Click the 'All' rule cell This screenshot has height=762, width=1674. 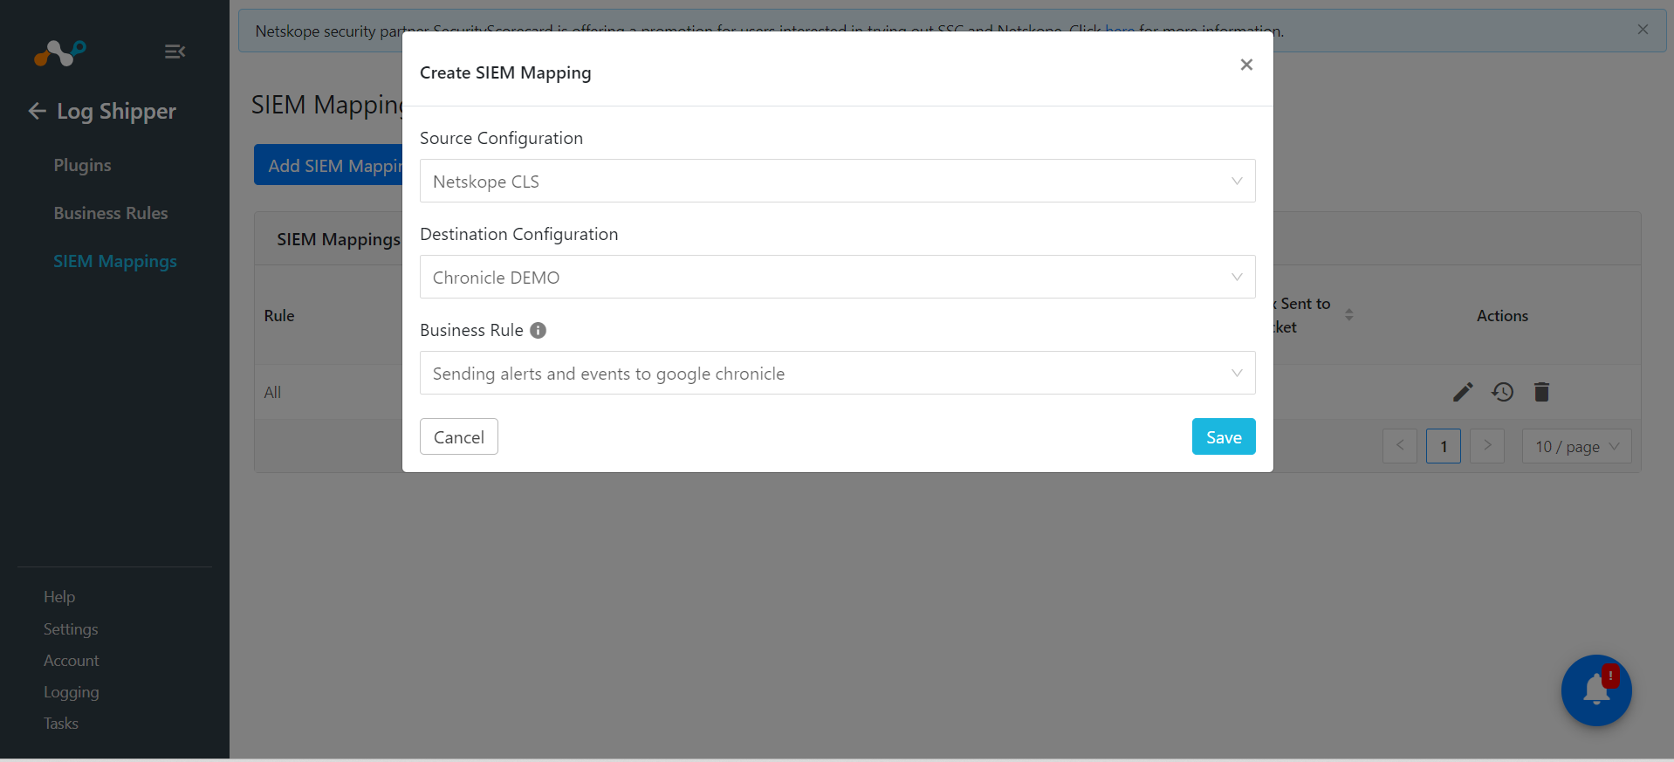(x=272, y=392)
